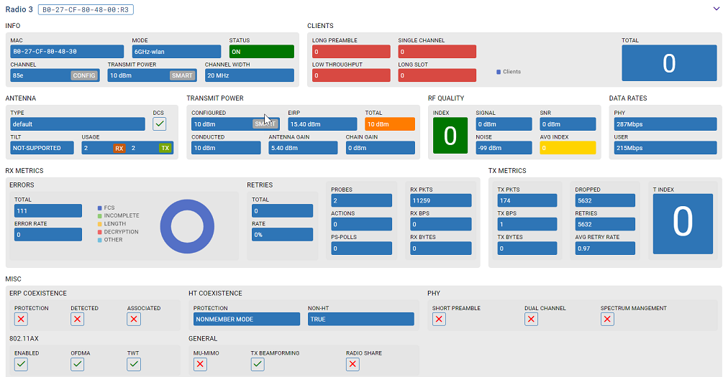Click the Radio 3 MAC address tag

click(x=86, y=10)
